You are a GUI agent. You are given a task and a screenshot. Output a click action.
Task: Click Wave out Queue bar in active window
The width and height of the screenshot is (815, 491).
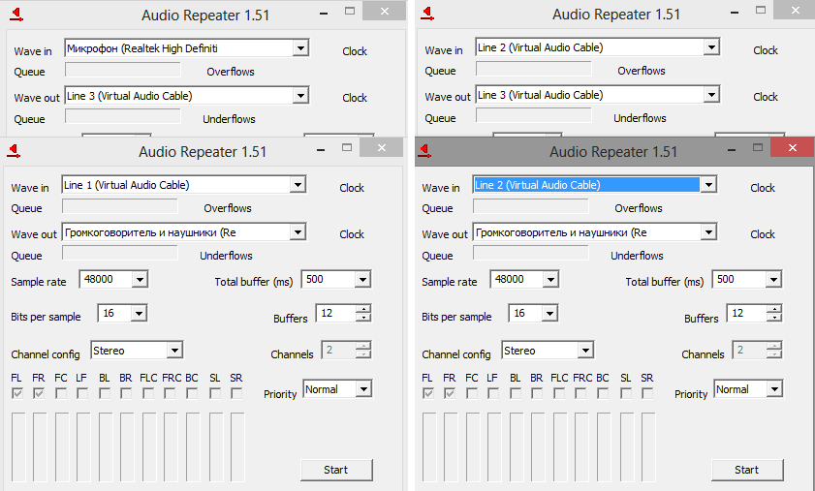531,253
